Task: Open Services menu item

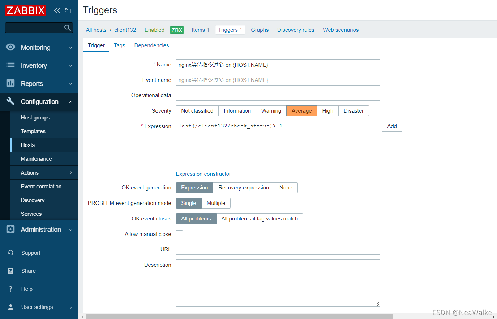Action: [44, 214]
